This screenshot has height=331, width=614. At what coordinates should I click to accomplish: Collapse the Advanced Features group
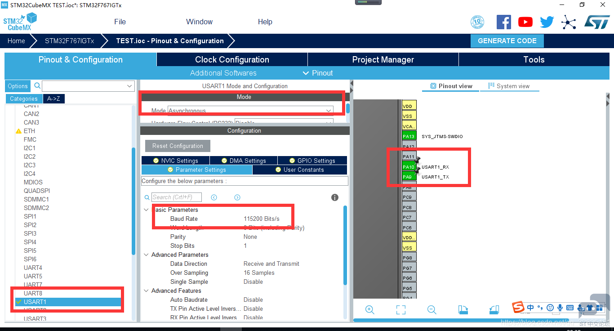[x=146, y=291]
